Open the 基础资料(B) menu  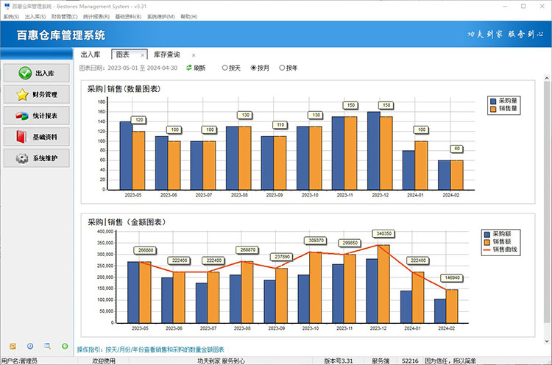128,16
